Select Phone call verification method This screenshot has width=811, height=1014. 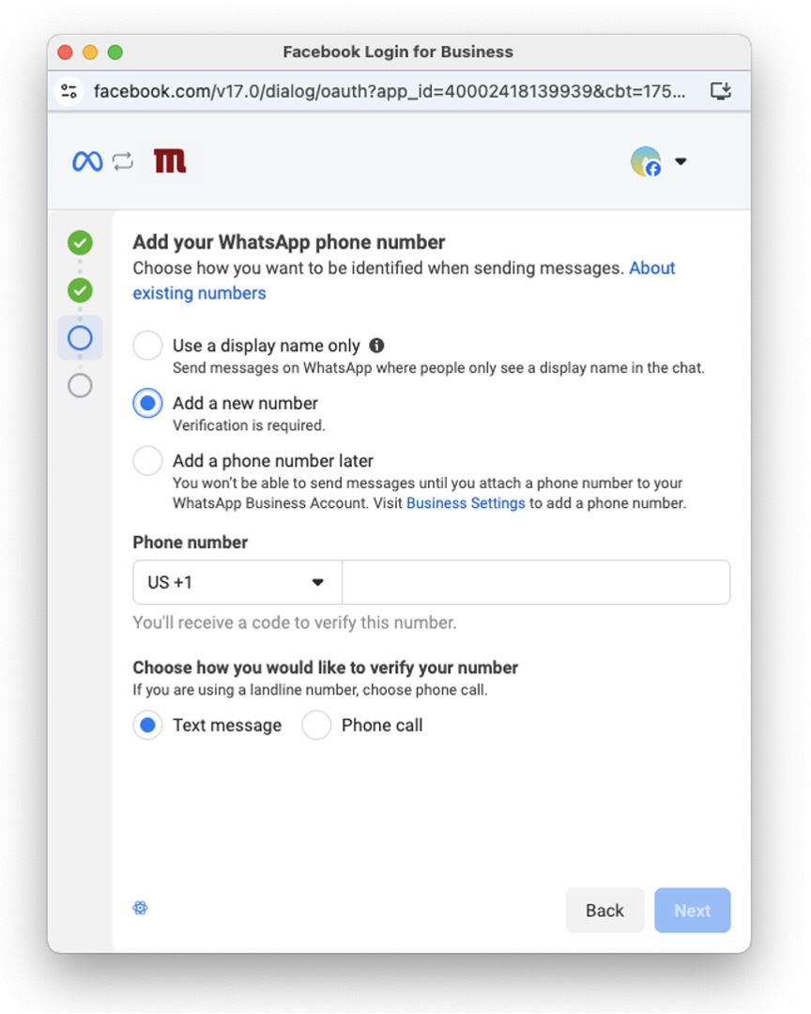316,725
